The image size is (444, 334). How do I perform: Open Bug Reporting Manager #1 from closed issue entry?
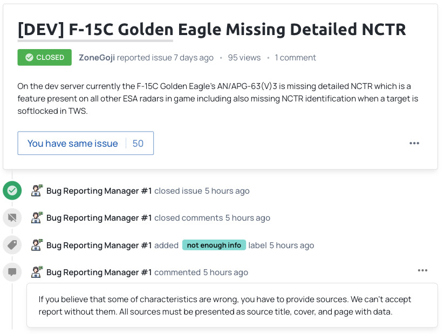coord(99,190)
